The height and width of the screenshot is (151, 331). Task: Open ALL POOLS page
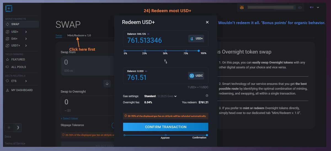tap(19, 67)
